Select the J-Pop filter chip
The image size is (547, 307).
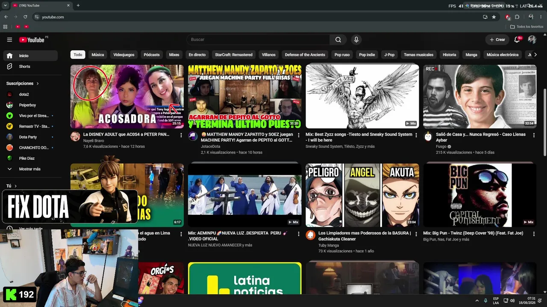click(x=389, y=55)
